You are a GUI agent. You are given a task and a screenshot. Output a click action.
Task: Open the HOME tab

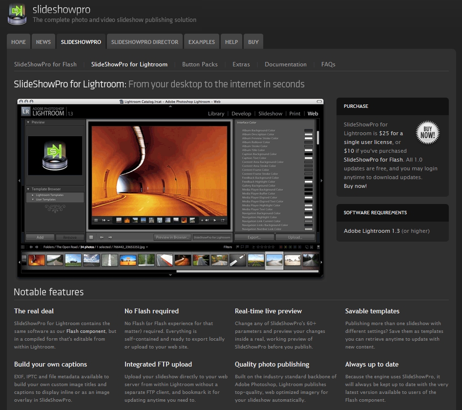[x=19, y=42]
